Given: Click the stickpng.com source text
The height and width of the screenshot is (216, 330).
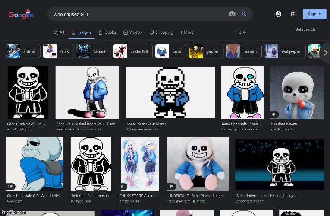Looking at the screenshot, I should click(x=81, y=201).
